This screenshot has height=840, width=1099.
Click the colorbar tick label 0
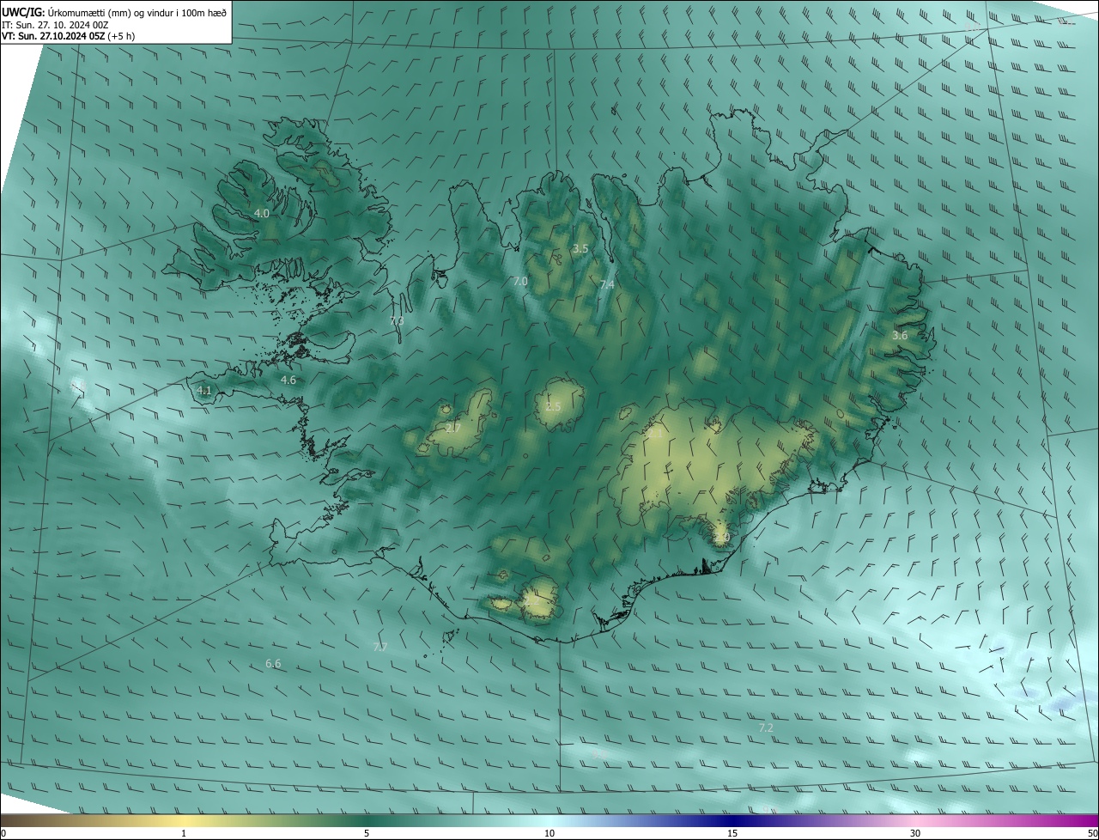pos(3,833)
